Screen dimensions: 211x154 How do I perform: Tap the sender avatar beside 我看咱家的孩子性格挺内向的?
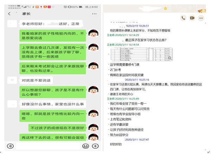click(x=94, y=33)
